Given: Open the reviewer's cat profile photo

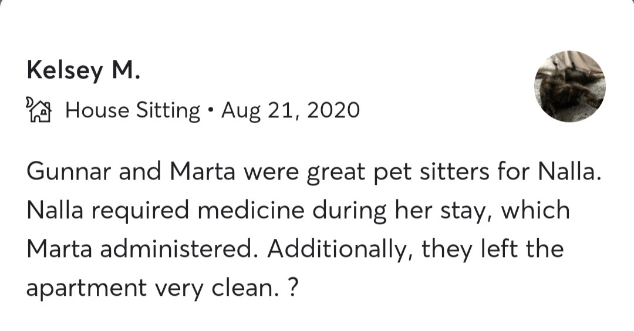Looking at the screenshot, I should tap(569, 86).
